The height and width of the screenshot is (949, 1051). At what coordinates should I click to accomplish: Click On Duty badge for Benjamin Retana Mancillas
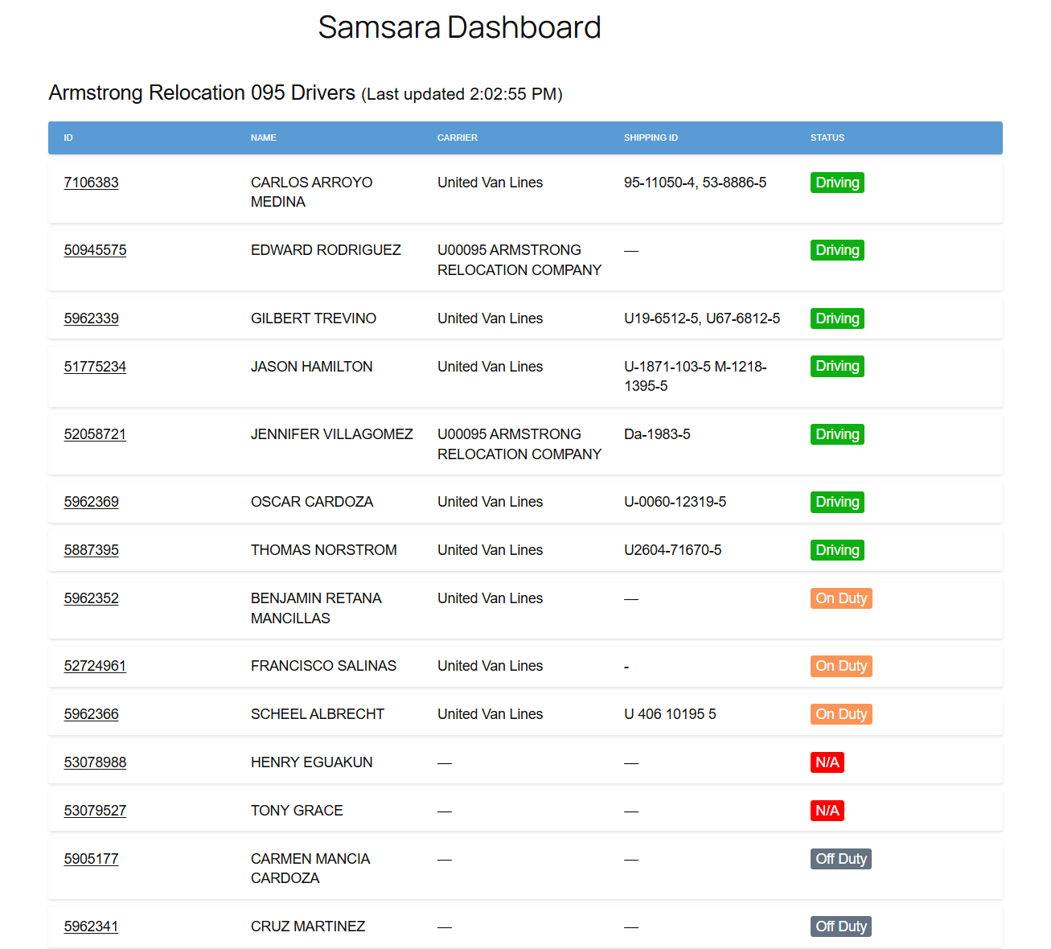tap(841, 598)
